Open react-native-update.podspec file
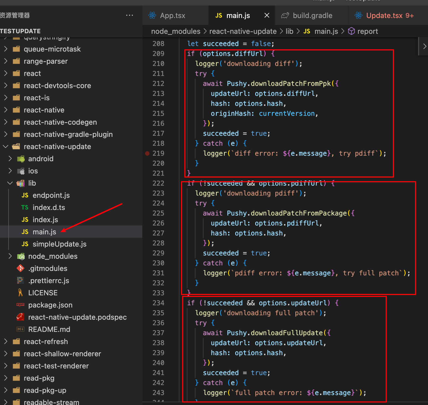 pyautogui.click(x=77, y=317)
